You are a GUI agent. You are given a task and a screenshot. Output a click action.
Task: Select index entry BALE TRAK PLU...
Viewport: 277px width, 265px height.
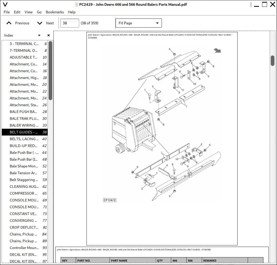pyautogui.click(x=25, y=119)
